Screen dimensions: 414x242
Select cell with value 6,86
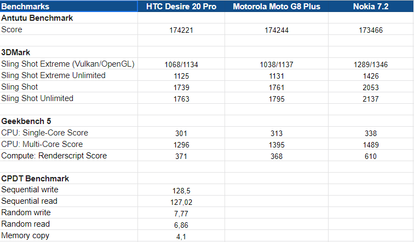tap(181, 225)
